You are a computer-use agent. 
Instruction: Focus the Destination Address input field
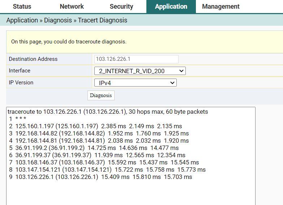136,59
